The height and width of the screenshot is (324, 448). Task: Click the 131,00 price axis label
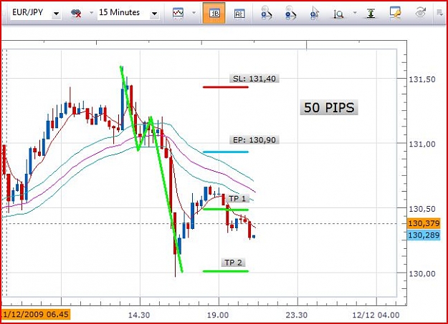(422, 144)
